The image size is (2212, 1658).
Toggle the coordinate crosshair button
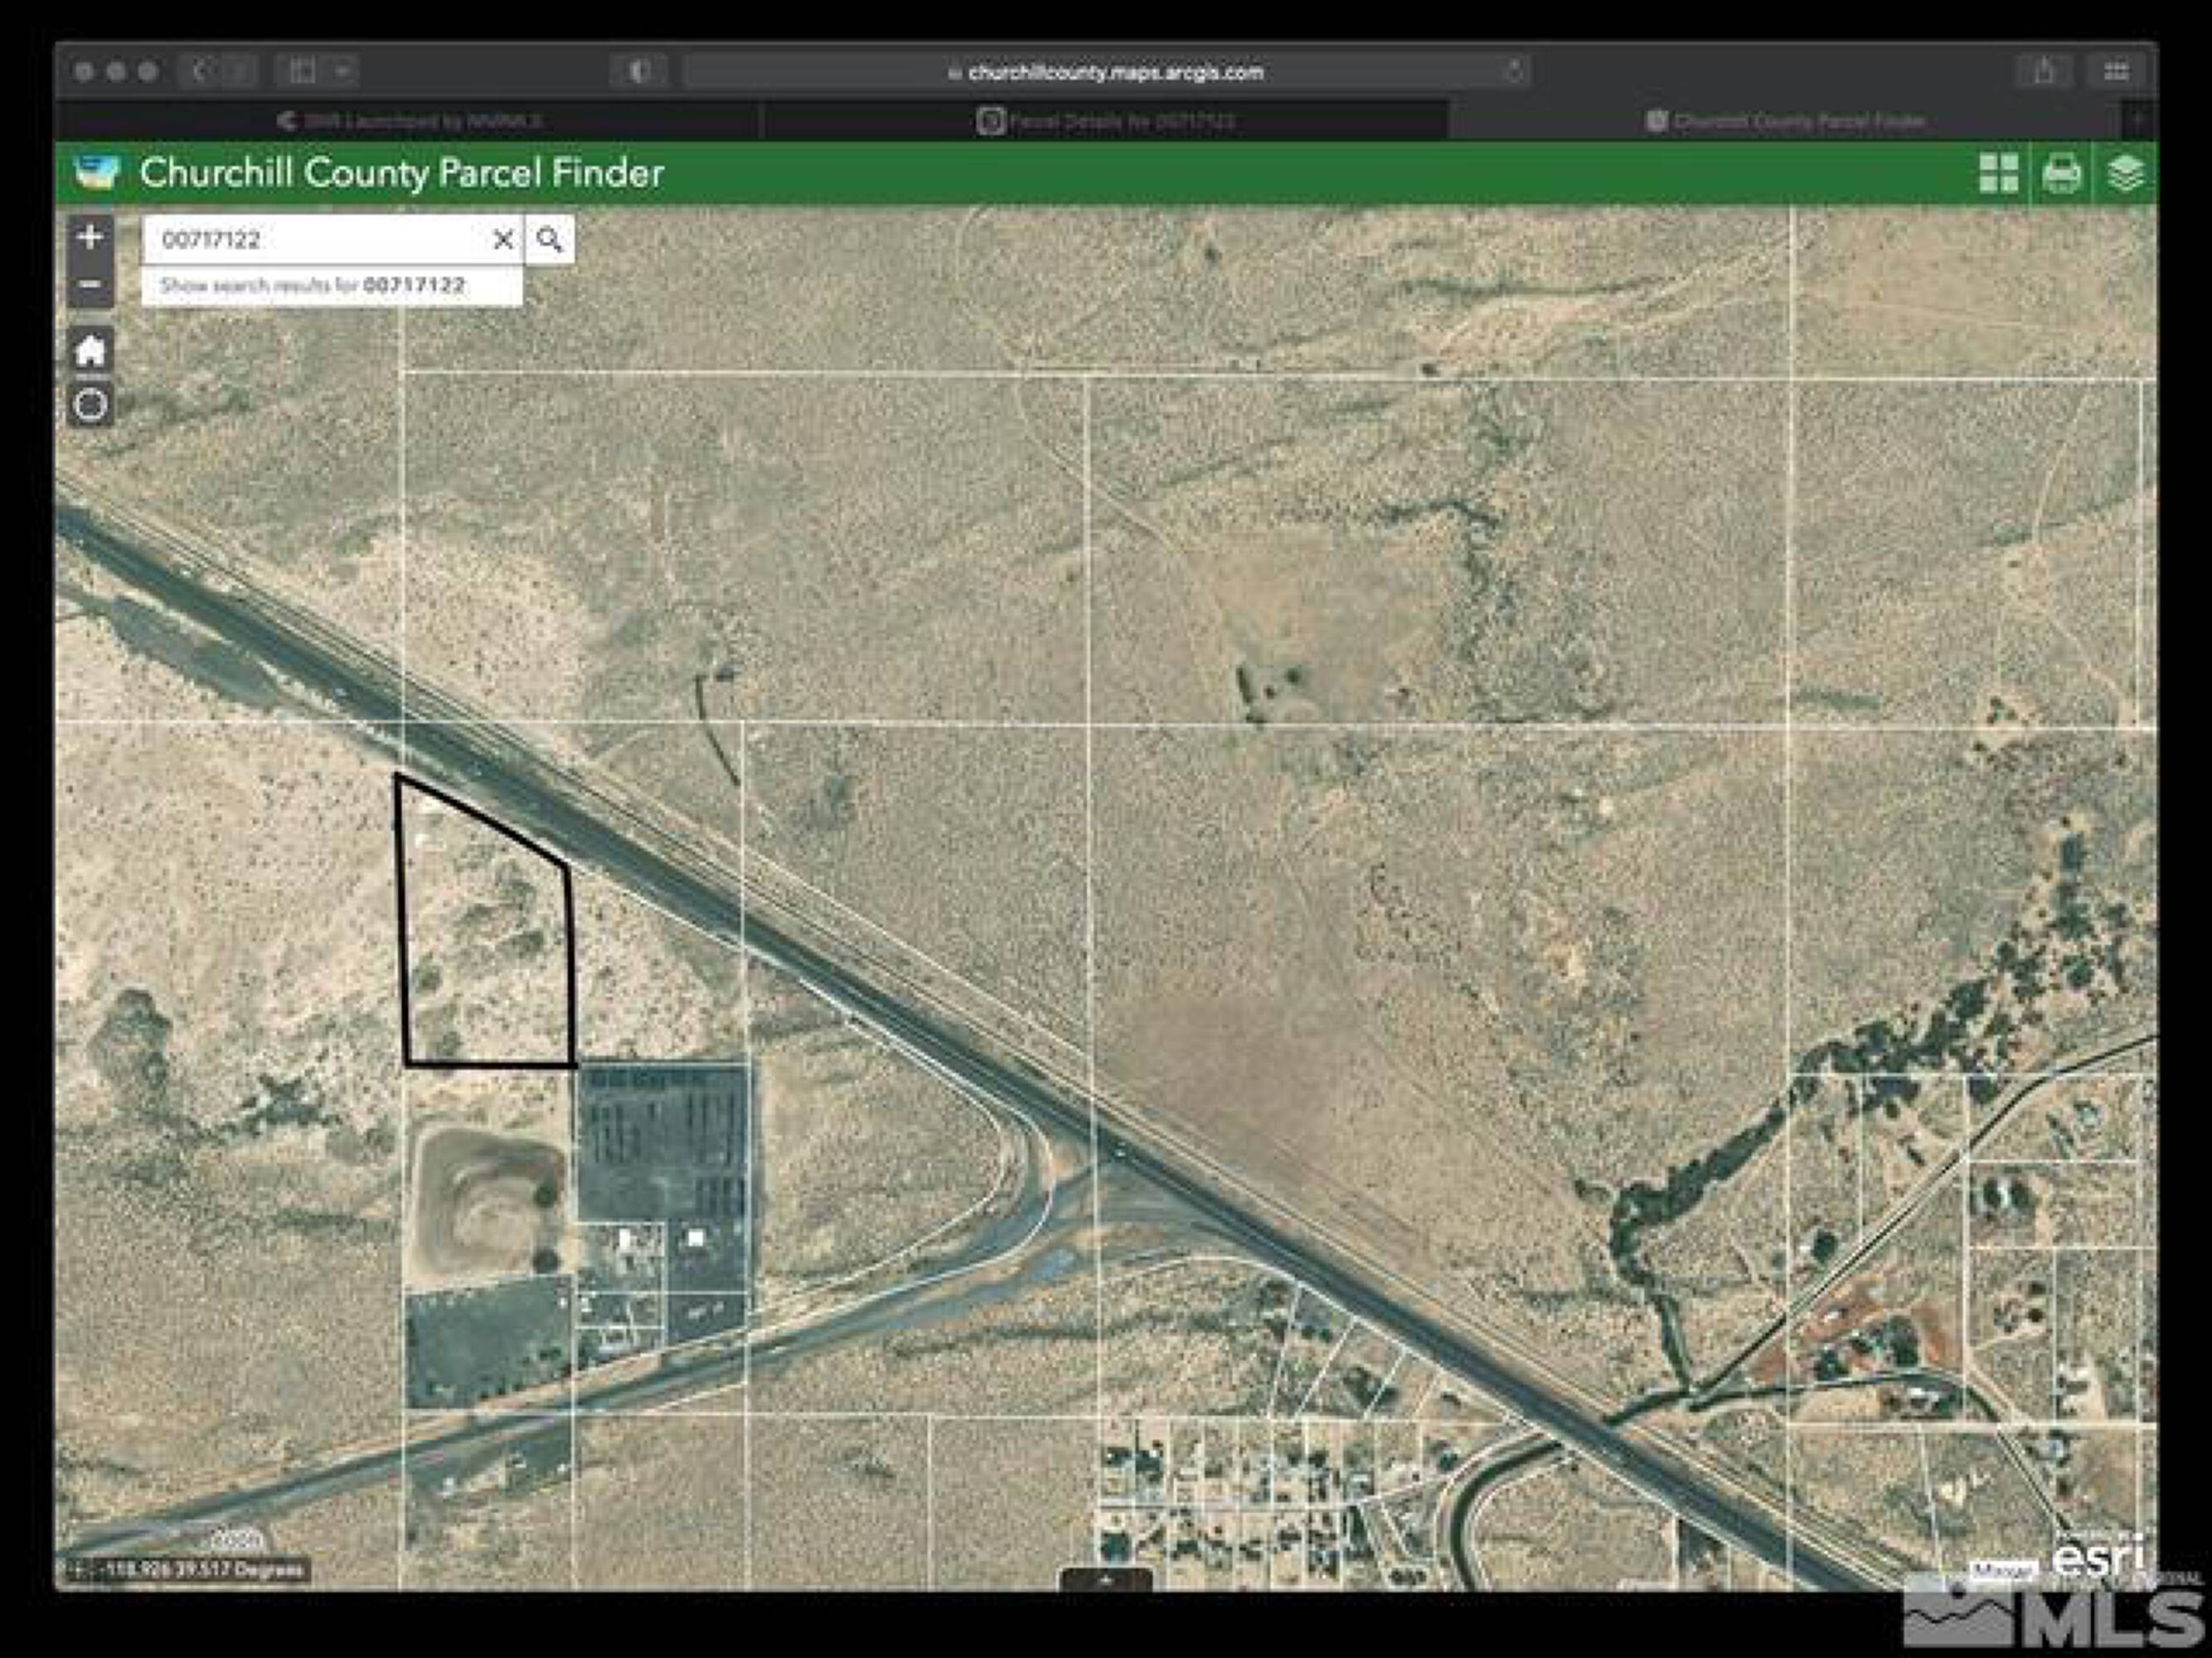pos(79,1570)
